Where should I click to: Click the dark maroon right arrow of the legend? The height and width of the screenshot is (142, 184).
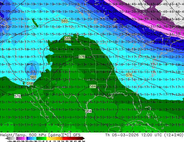tap(84, 138)
